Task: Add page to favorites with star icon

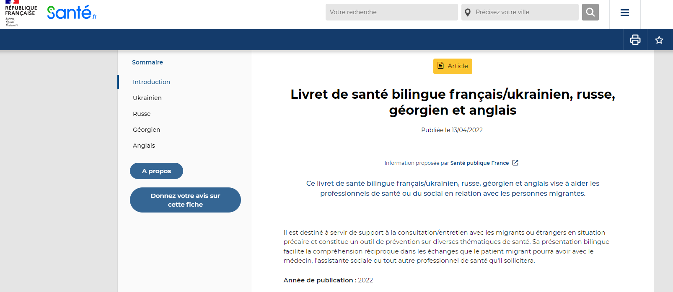Action: click(x=659, y=40)
